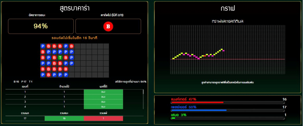The width and height of the screenshot is (303, 126).
Task: Click the red Banker 47% progress bar
Action: [x=197, y=102]
